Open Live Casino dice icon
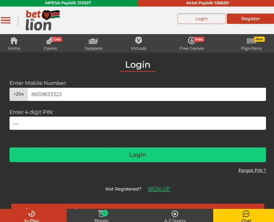274x222 pixels. [49, 41]
